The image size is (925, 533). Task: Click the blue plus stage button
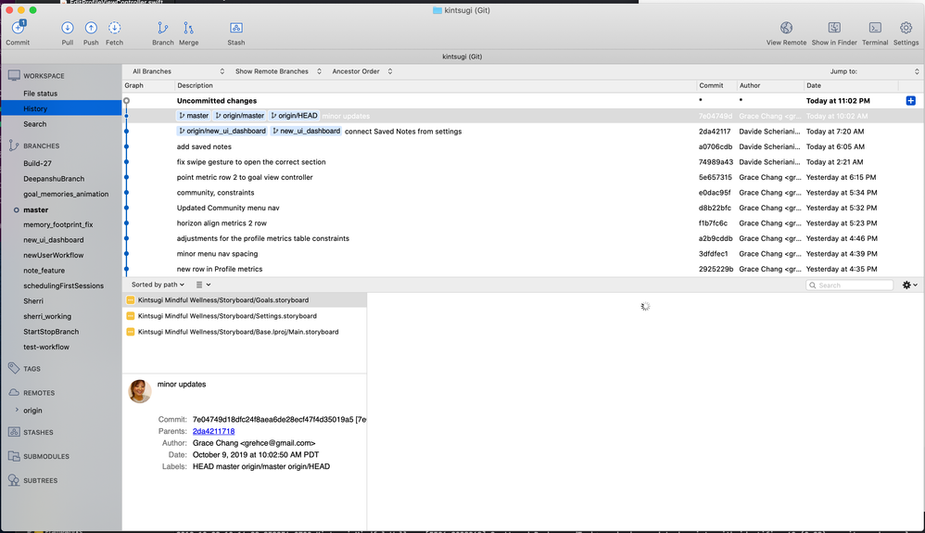tap(911, 101)
